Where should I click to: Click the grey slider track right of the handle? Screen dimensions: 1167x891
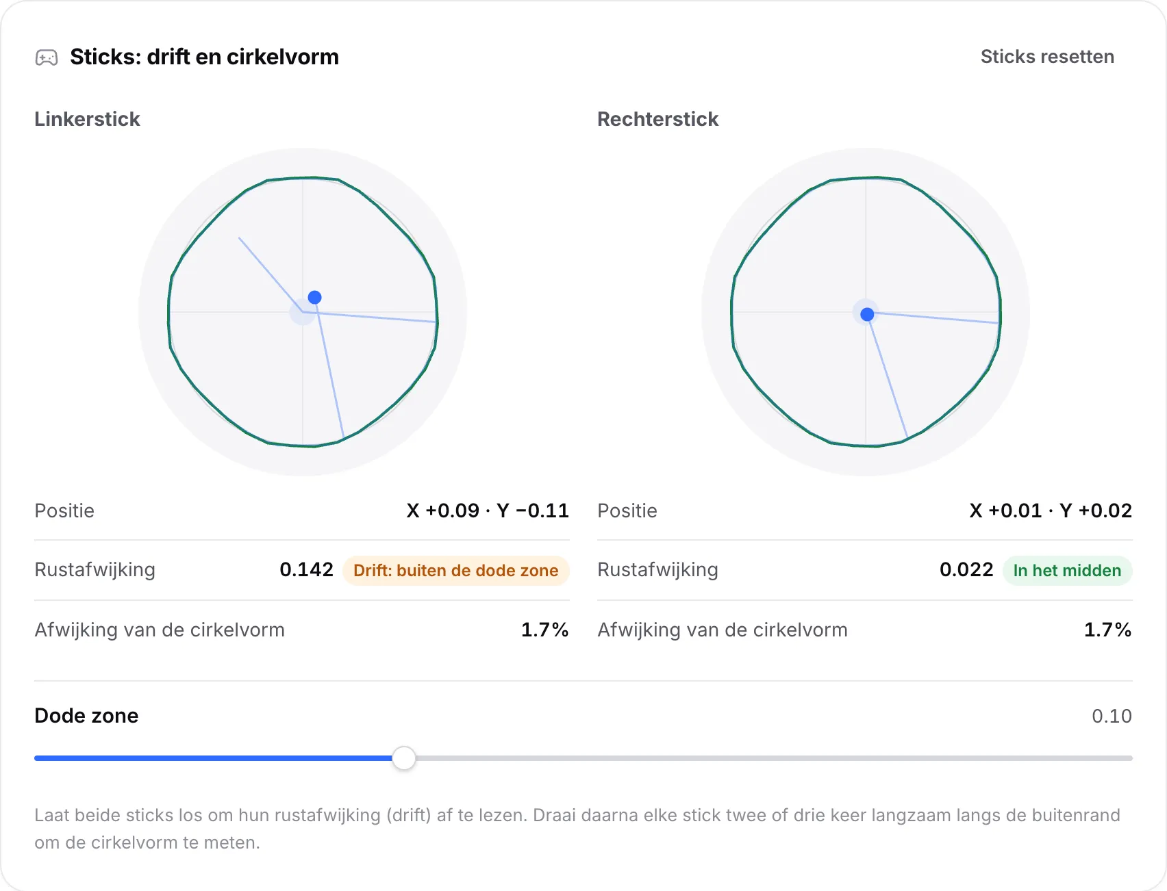tap(774, 758)
